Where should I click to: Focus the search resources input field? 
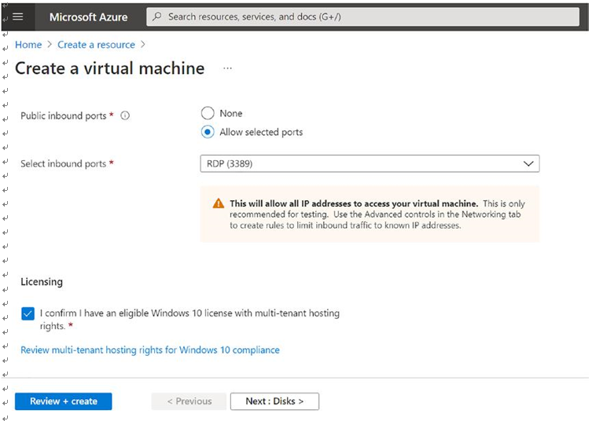tap(363, 17)
